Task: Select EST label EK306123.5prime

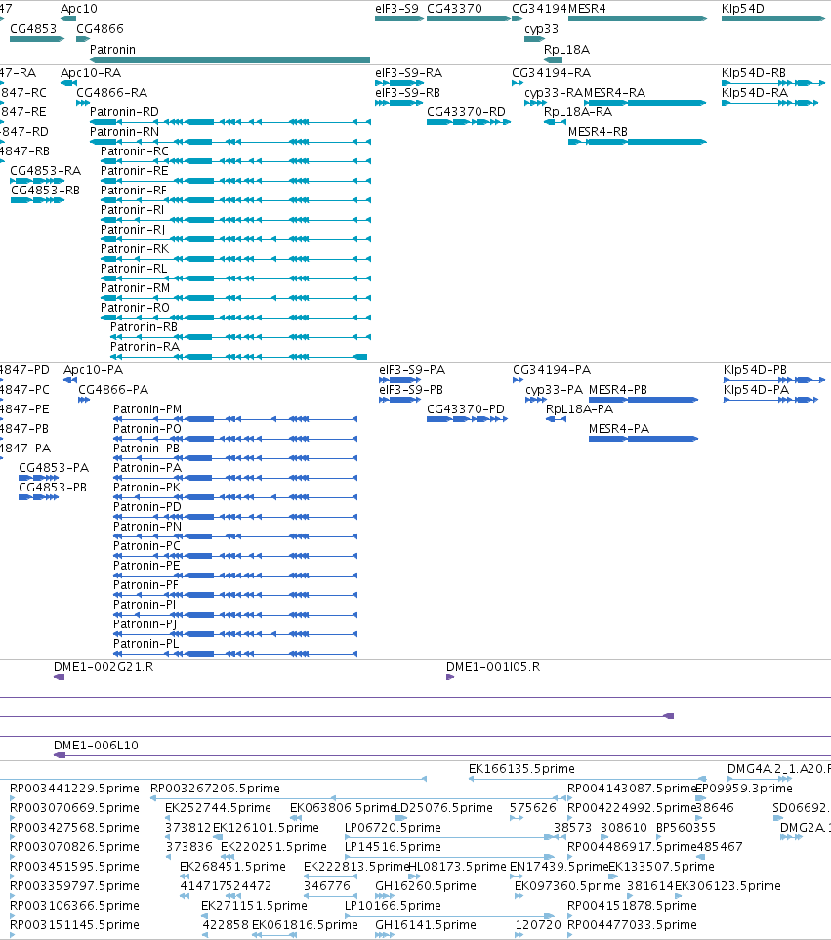Action: (x=727, y=886)
